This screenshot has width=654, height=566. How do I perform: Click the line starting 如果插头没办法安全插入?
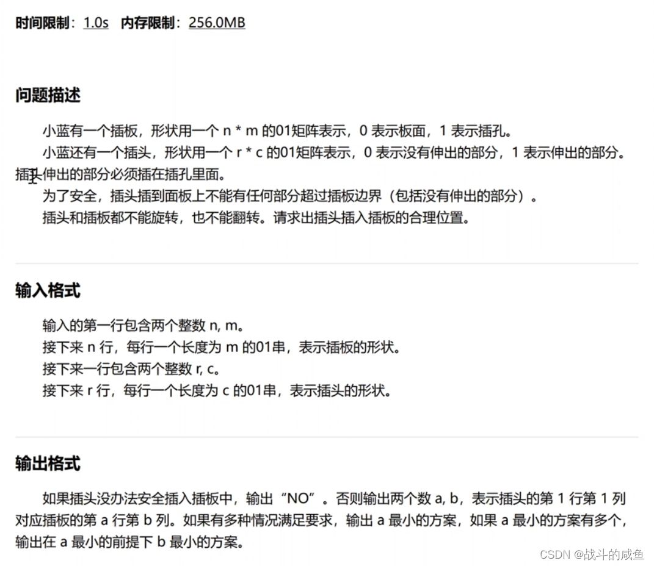[334, 498]
